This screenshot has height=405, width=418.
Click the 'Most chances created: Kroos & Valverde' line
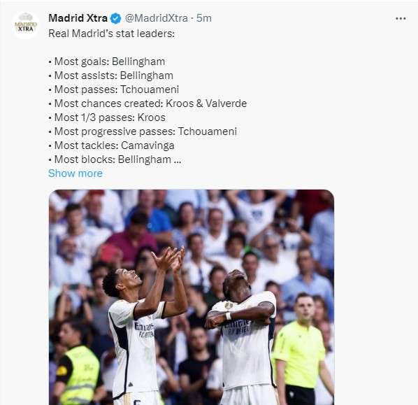tap(148, 104)
